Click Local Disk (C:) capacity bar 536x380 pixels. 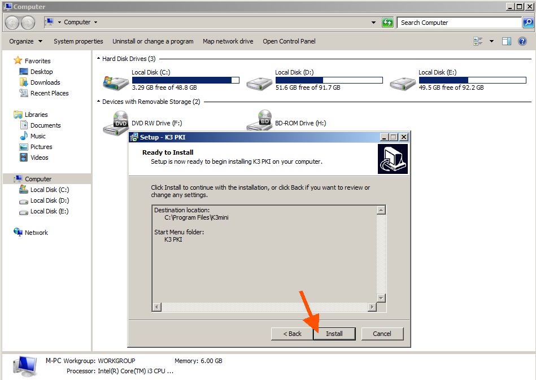pyautogui.click(x=186, y=80)
